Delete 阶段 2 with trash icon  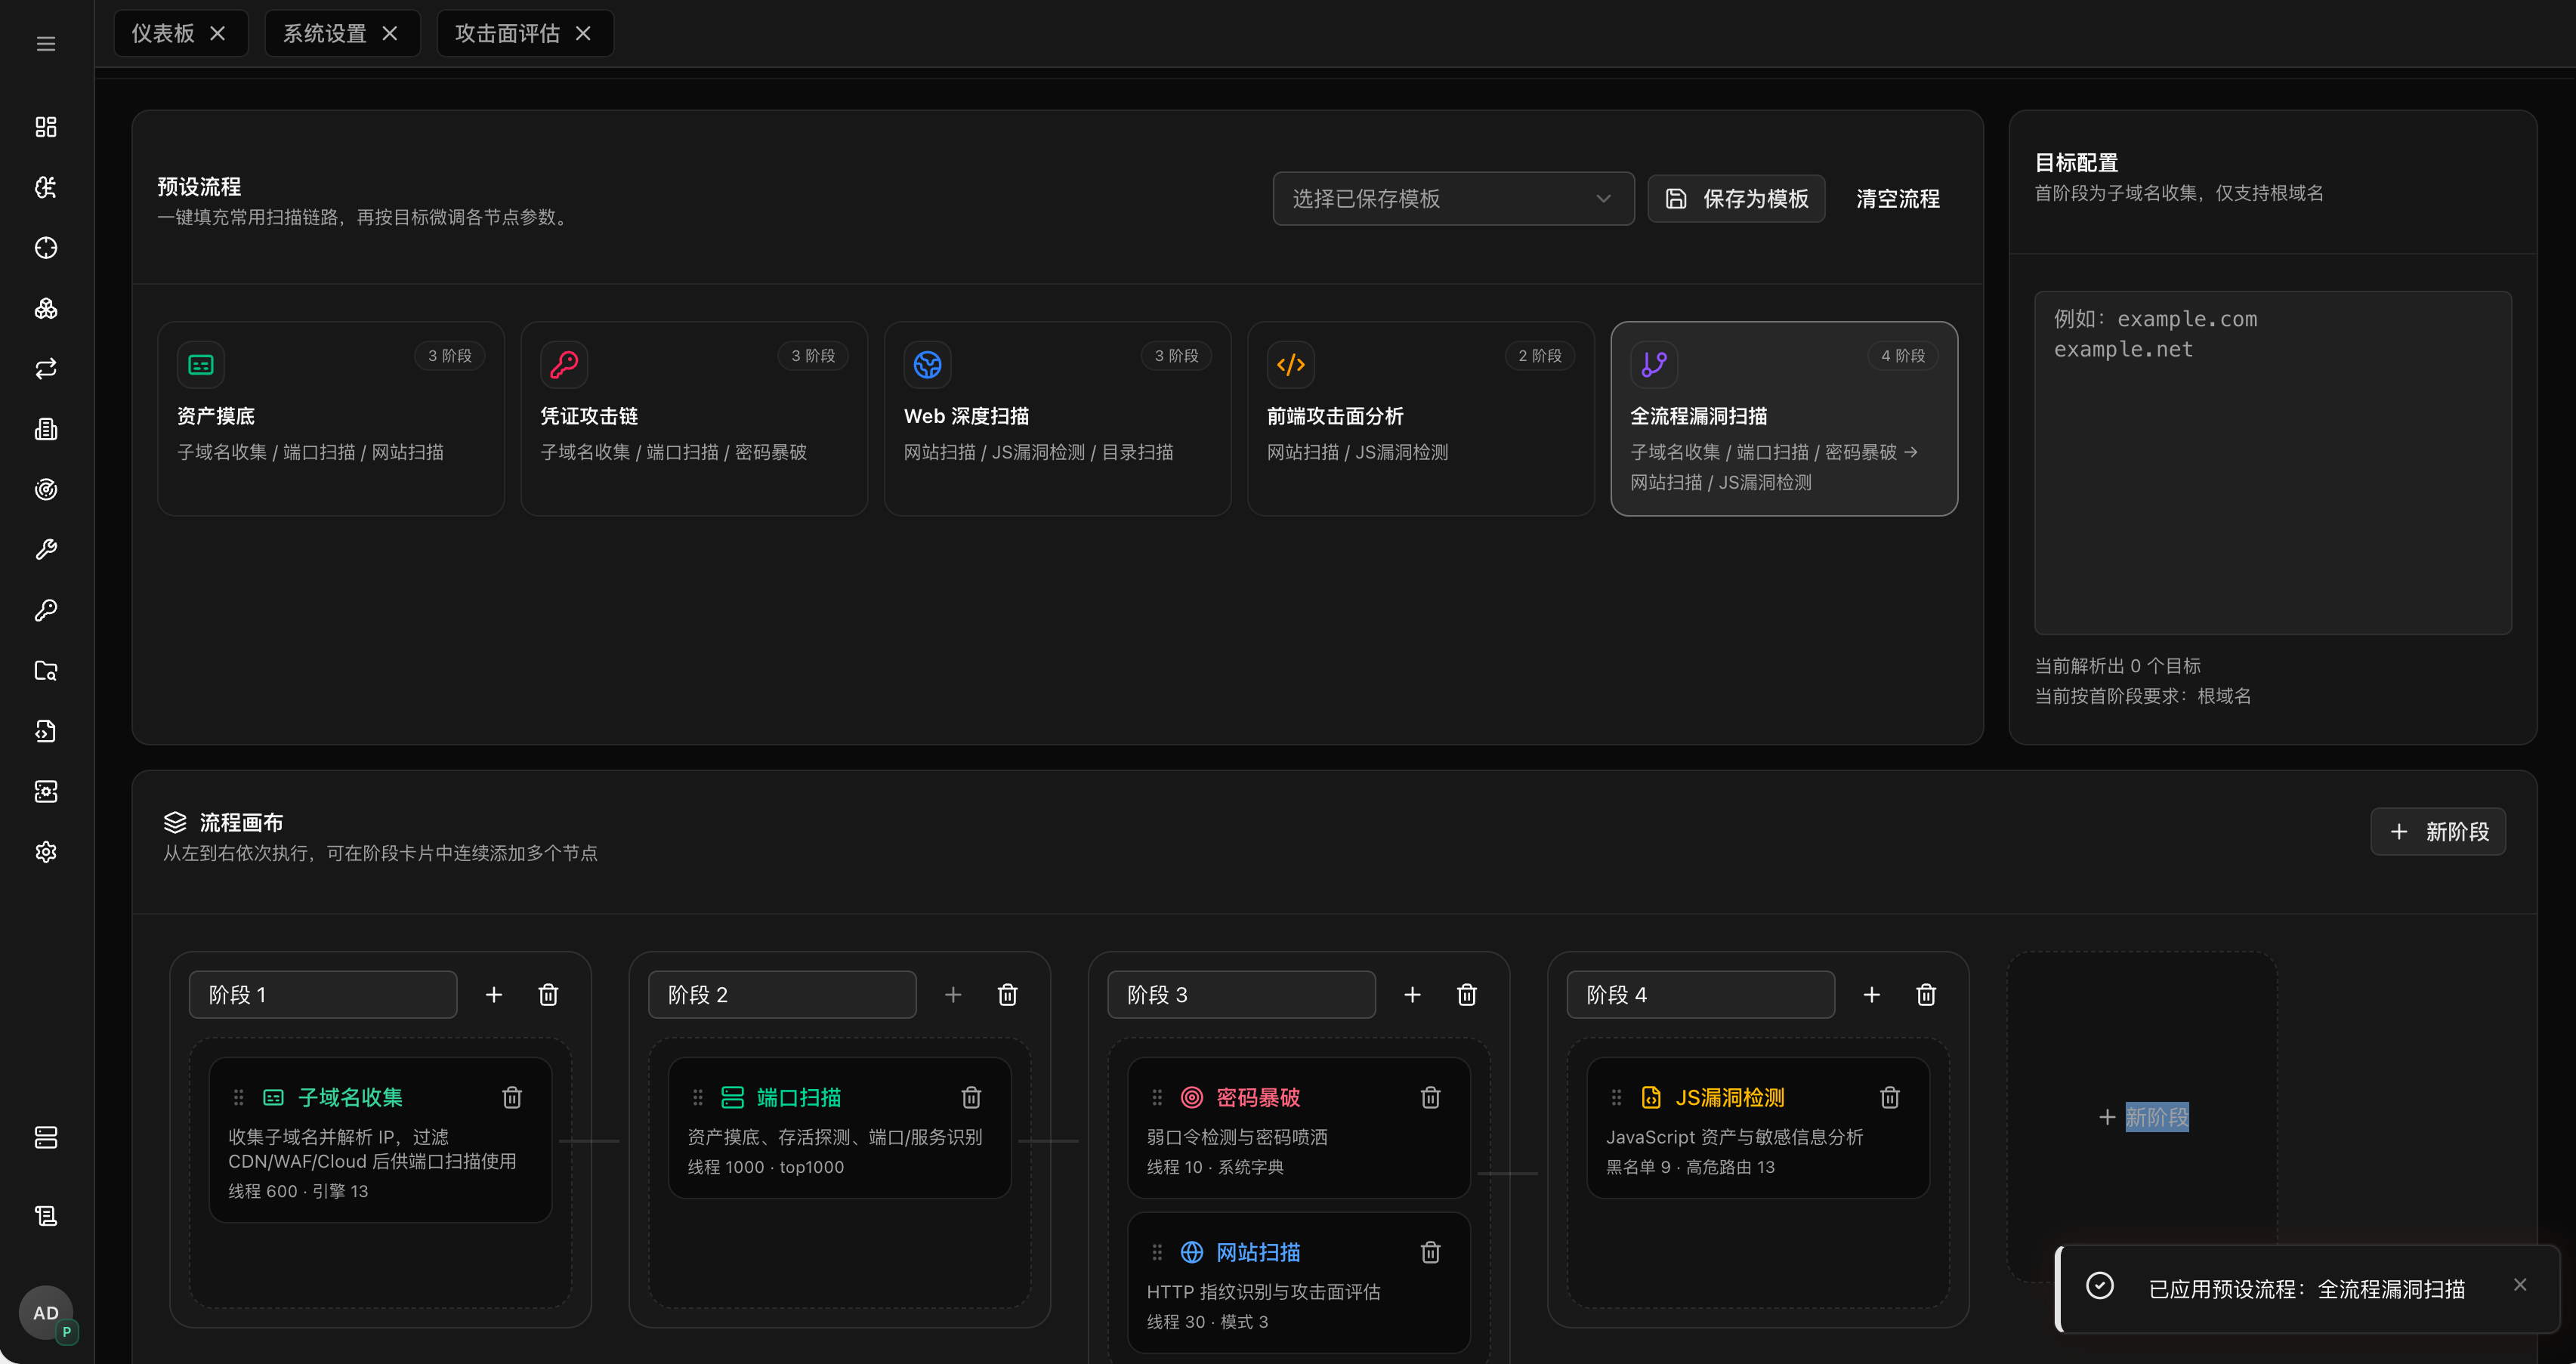pos(1007,995)
